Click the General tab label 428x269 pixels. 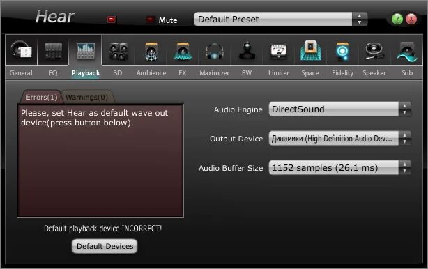pos(21,73)
